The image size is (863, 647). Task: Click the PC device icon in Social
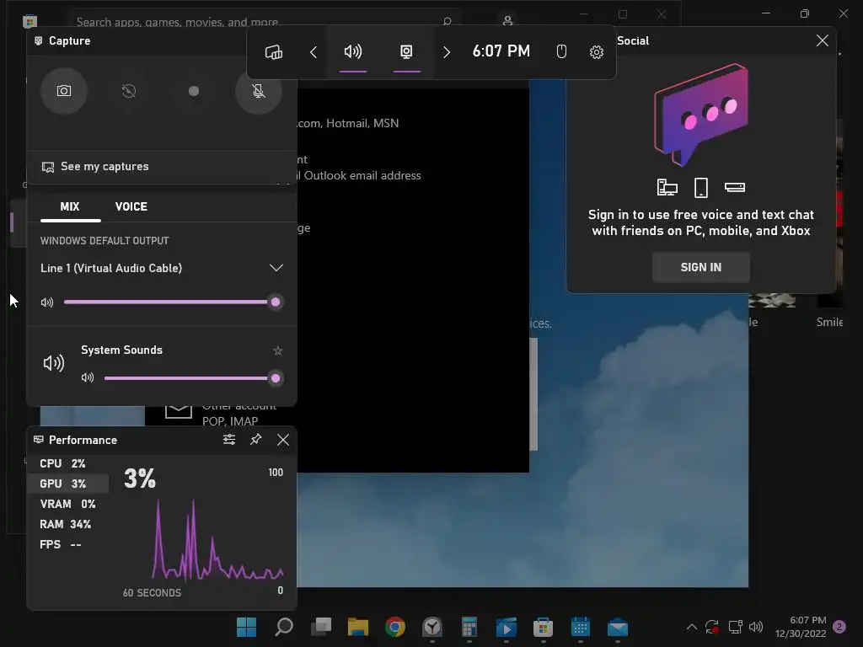point(667,188)
